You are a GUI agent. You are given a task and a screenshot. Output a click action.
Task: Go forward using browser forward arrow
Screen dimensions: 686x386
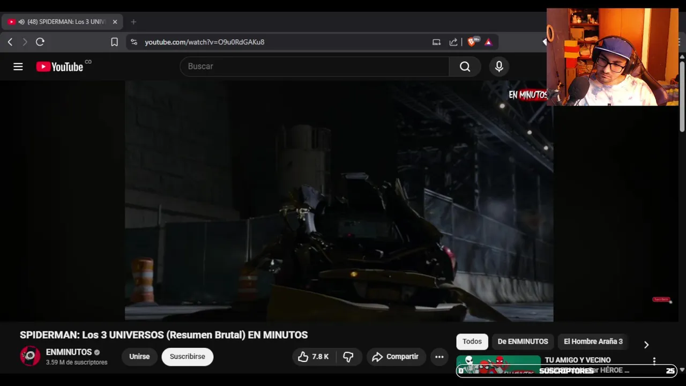click(25, 42)
